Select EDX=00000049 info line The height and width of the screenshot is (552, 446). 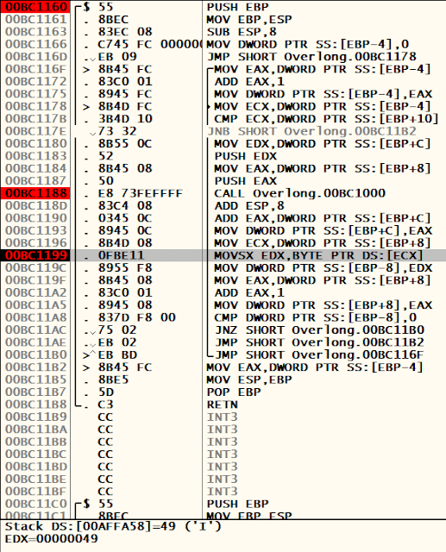(x=52, y=539)
